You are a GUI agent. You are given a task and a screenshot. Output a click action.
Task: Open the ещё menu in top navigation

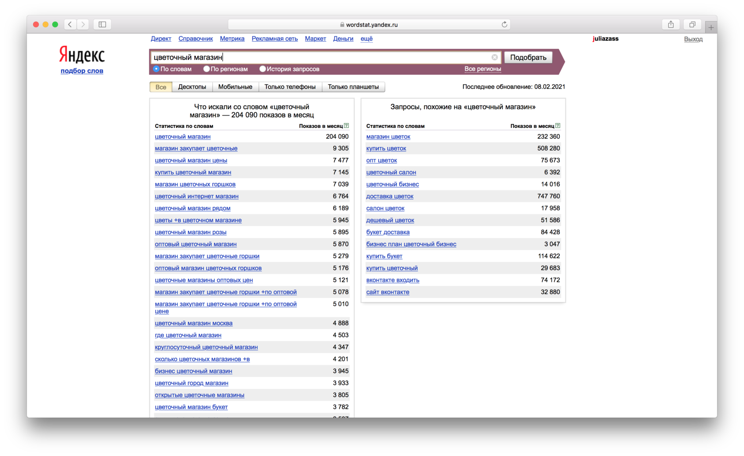pos(366,39)
